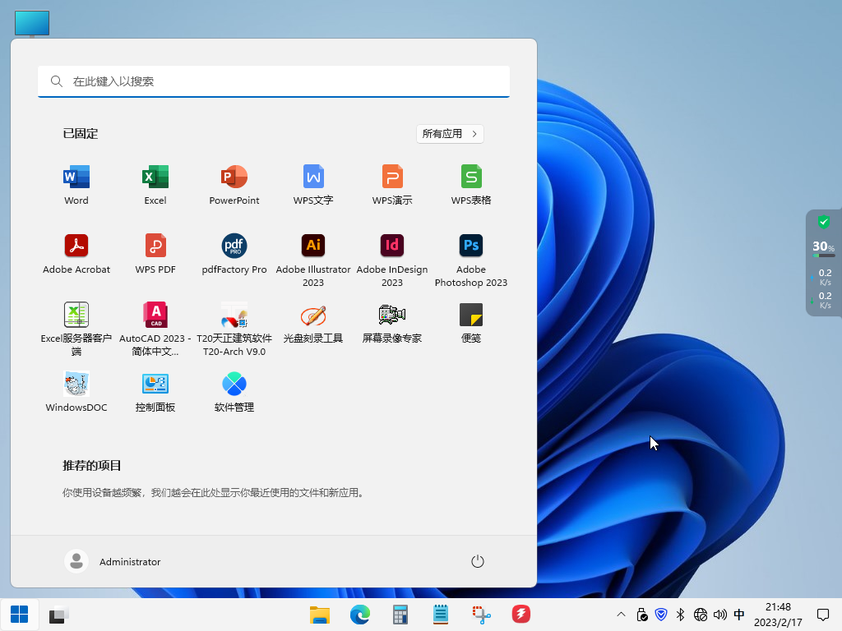Open Snipping Tool from the taskbar
Screen dimensions: 842x631
coord(481,615)
